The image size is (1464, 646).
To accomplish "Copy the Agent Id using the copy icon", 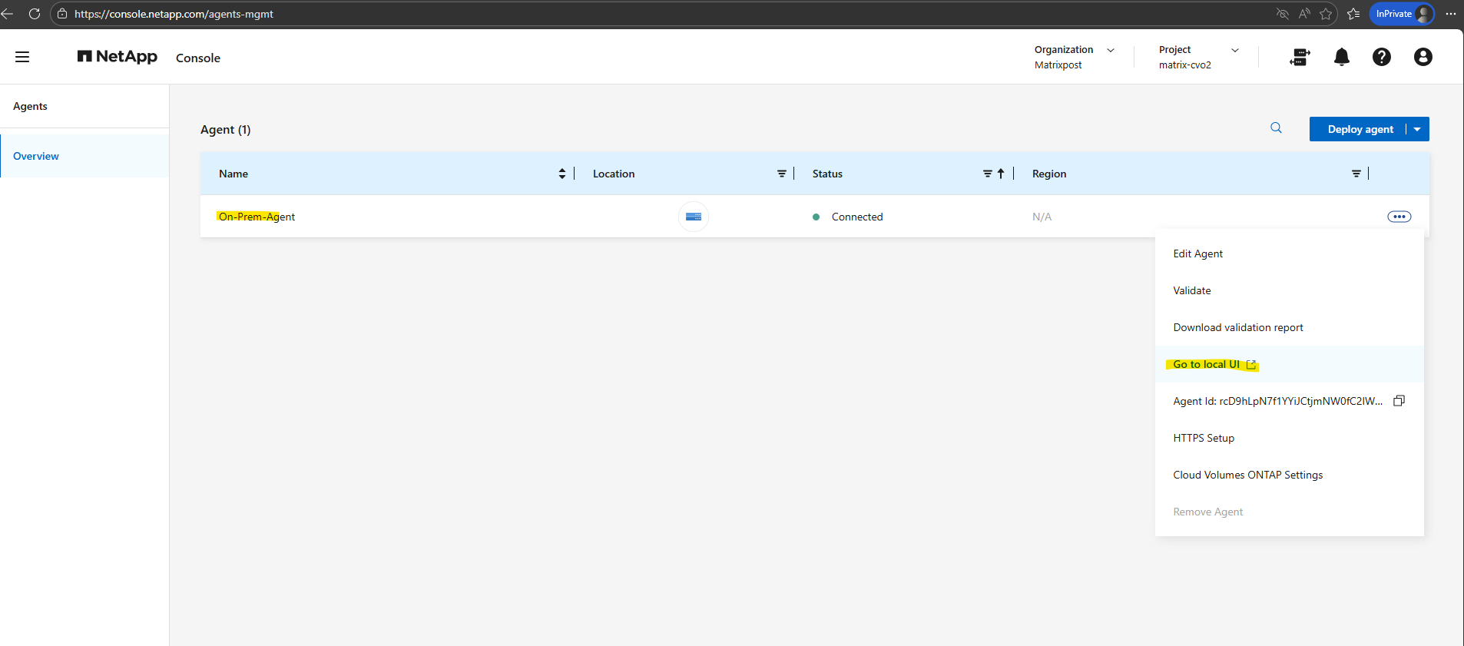I will click(1399, 401).
